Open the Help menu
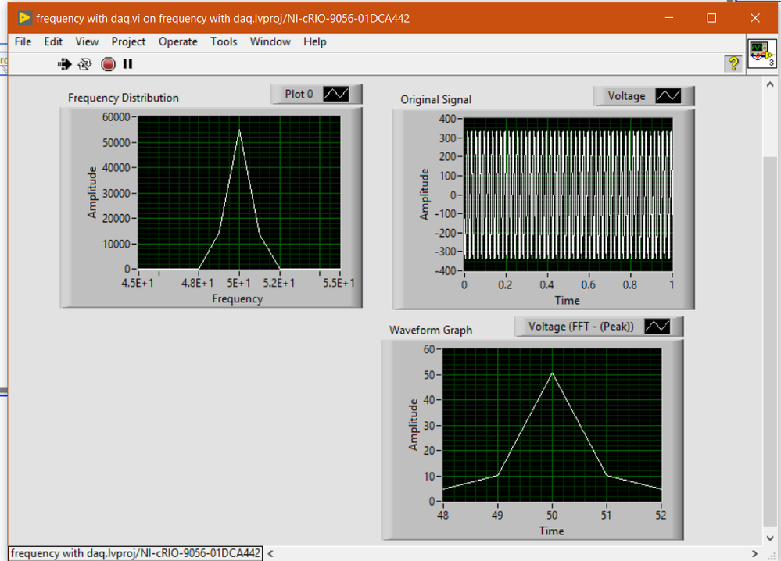The image size is (781, 561). tap(315, 42)
